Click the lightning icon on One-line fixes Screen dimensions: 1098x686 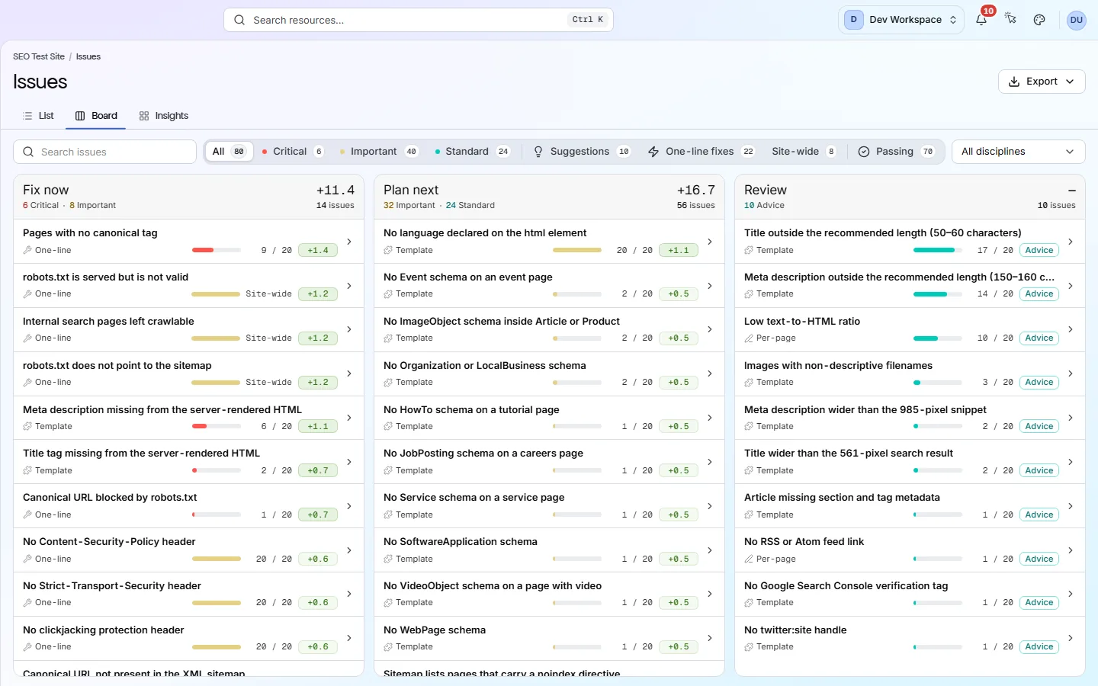[653, 152]
